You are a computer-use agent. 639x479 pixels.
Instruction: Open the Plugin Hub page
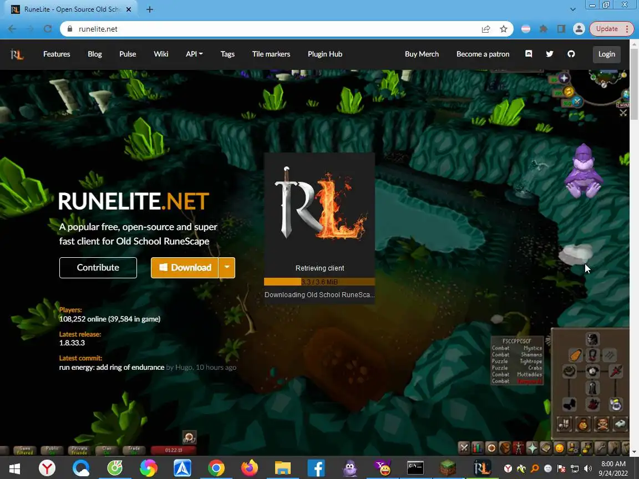(x=325, y=54)
